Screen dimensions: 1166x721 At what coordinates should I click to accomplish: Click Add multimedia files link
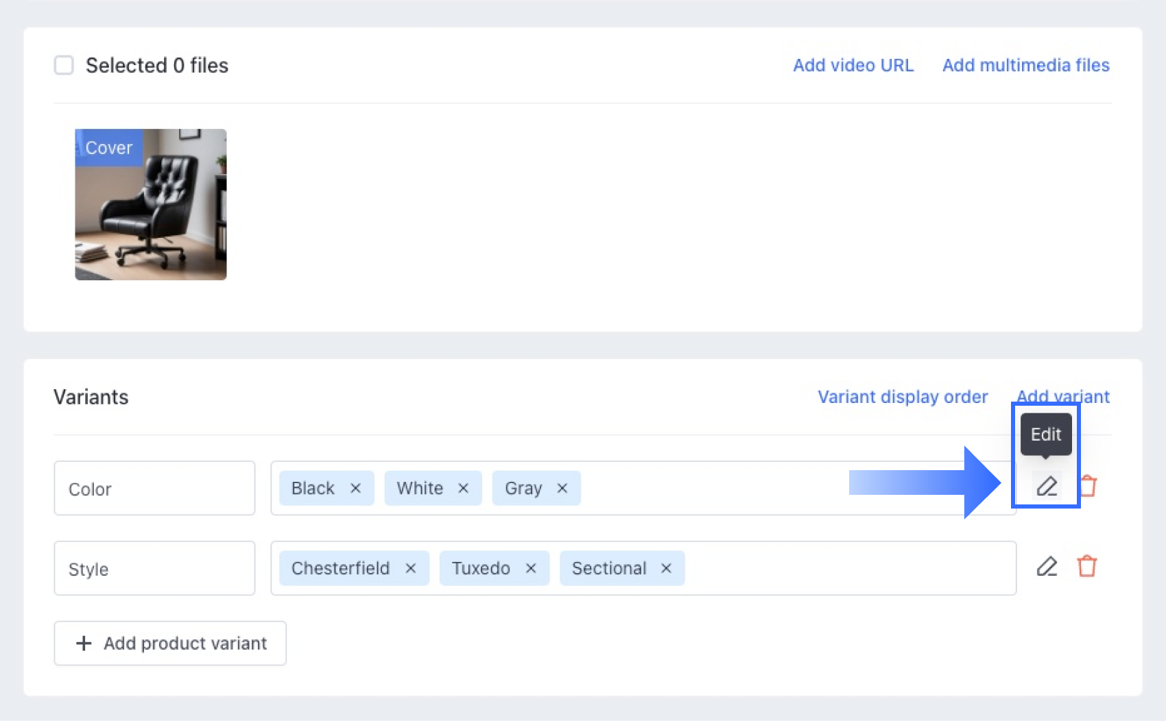1025,65
